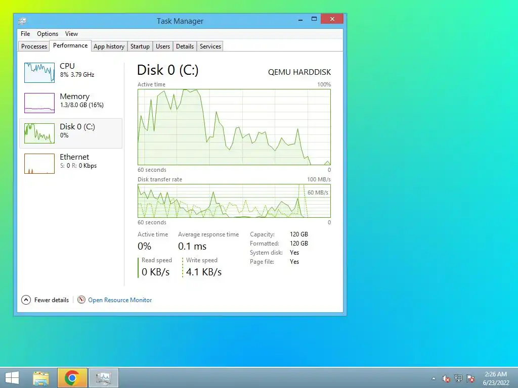Show hidden tray icons arrow
The width and height of the screenshot is (518, 388).
click(434, 378)
